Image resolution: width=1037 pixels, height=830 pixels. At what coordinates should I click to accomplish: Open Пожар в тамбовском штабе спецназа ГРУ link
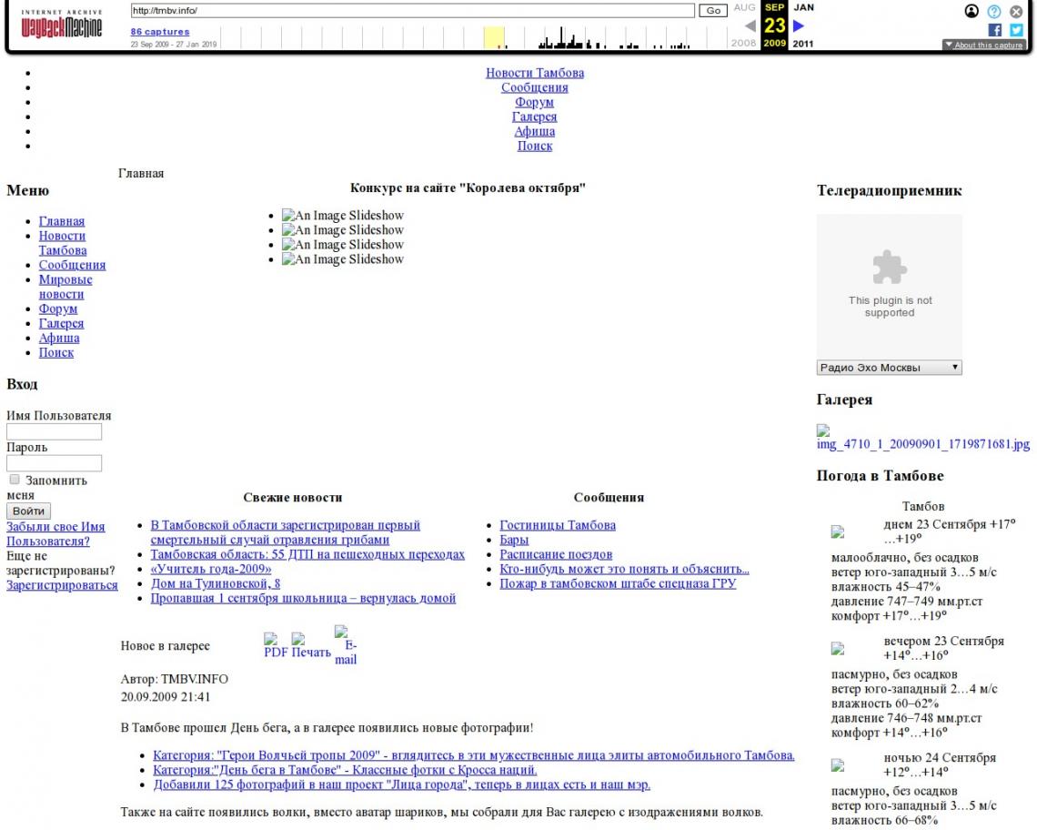click(618, 583)
